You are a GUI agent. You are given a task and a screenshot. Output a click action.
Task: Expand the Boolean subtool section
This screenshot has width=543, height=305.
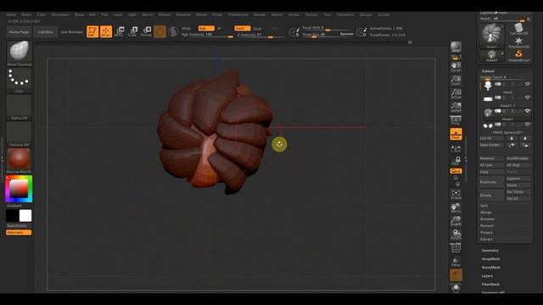[487, 219]
